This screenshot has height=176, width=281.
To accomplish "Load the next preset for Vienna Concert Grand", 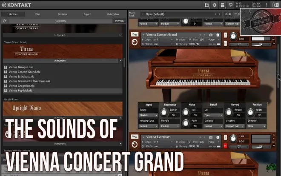I will coord(204,35).
